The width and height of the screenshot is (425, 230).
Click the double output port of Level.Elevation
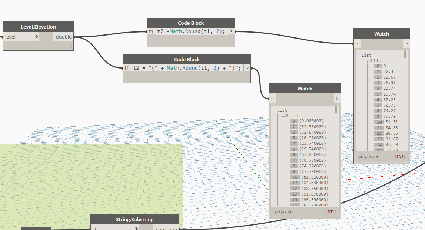63,37
